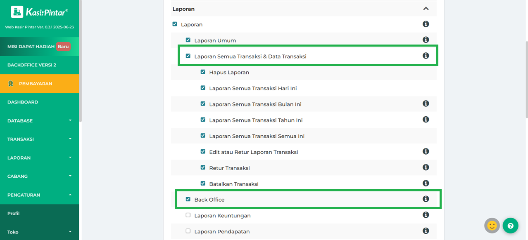
Task: Expand the Transaksi sidebar menu
Action: [39, 139]
